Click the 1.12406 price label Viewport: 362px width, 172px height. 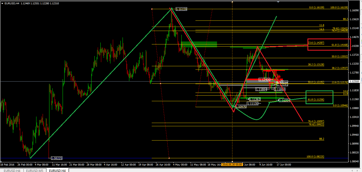264,80
